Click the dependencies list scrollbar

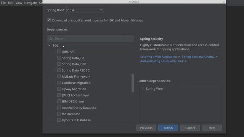[x=133, y=83]
